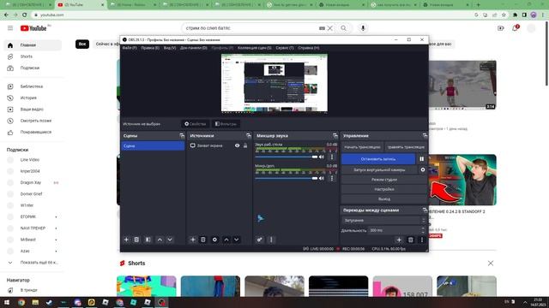Click Начать трансляцию button

[x=362, y=147]
